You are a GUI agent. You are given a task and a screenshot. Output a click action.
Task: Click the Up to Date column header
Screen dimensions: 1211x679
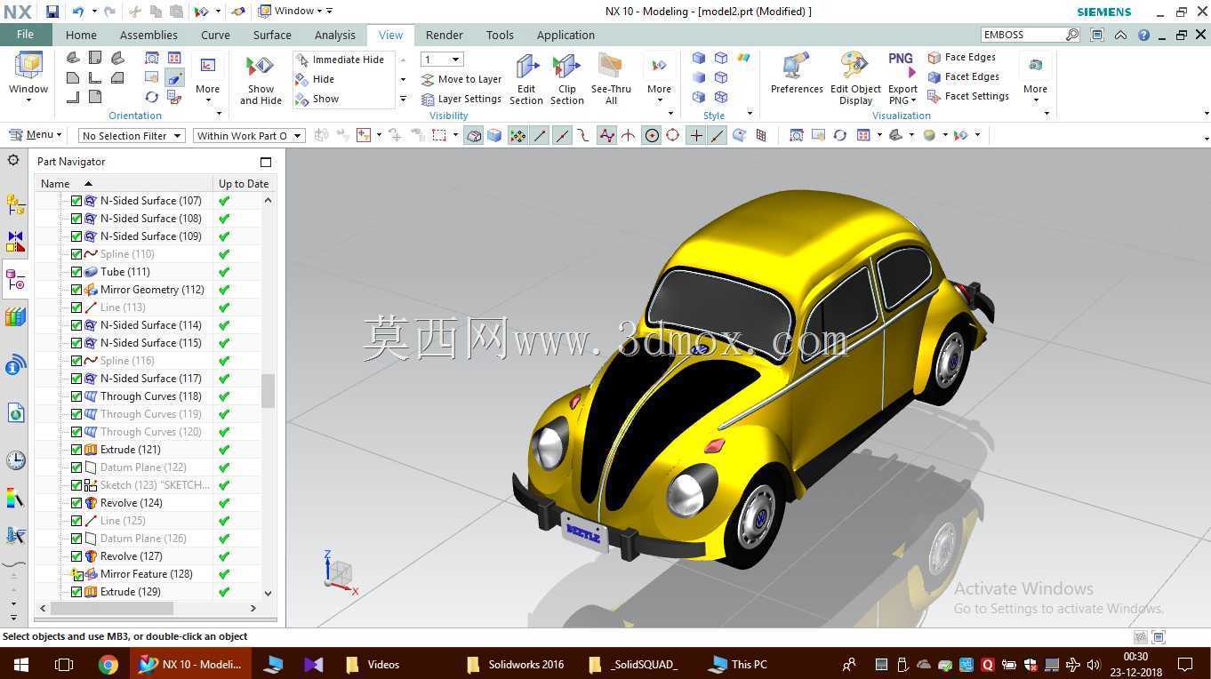coord(244,183)
